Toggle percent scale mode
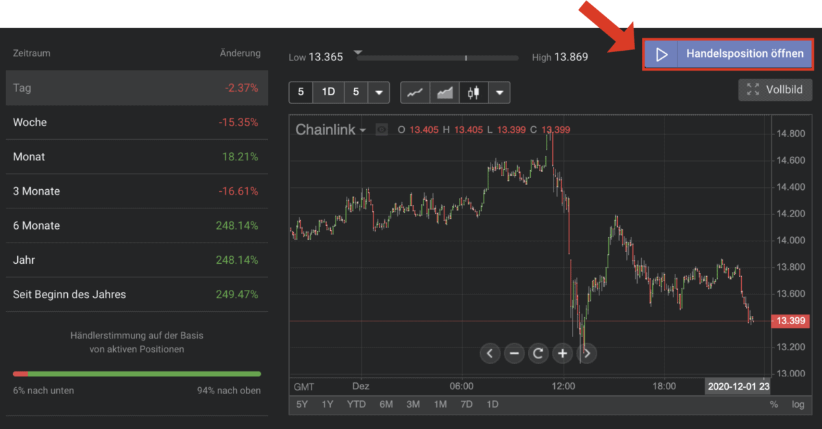The width and height of the screenshot is (822, 429). (774, 404)
